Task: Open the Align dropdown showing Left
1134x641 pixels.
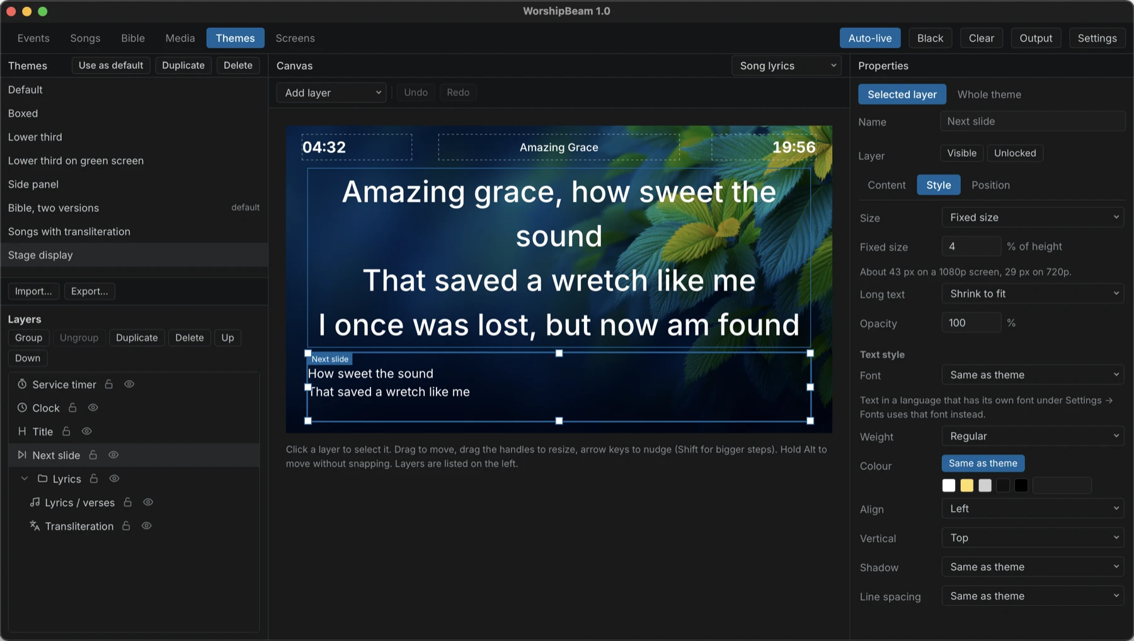Action: (x=1033, y=509)
